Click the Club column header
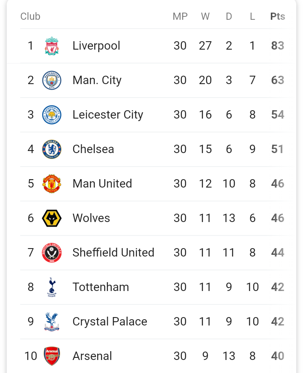Image resolution: width=303 pixels, height=373 pixels. pyautogui.click(x=30, y=16)
